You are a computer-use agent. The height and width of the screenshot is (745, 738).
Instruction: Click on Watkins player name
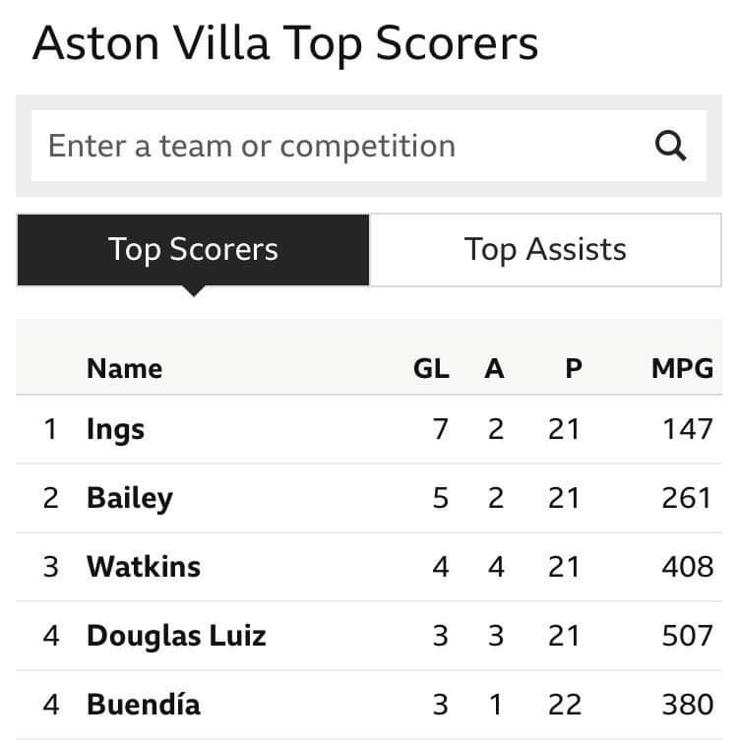tap(143, 567)
